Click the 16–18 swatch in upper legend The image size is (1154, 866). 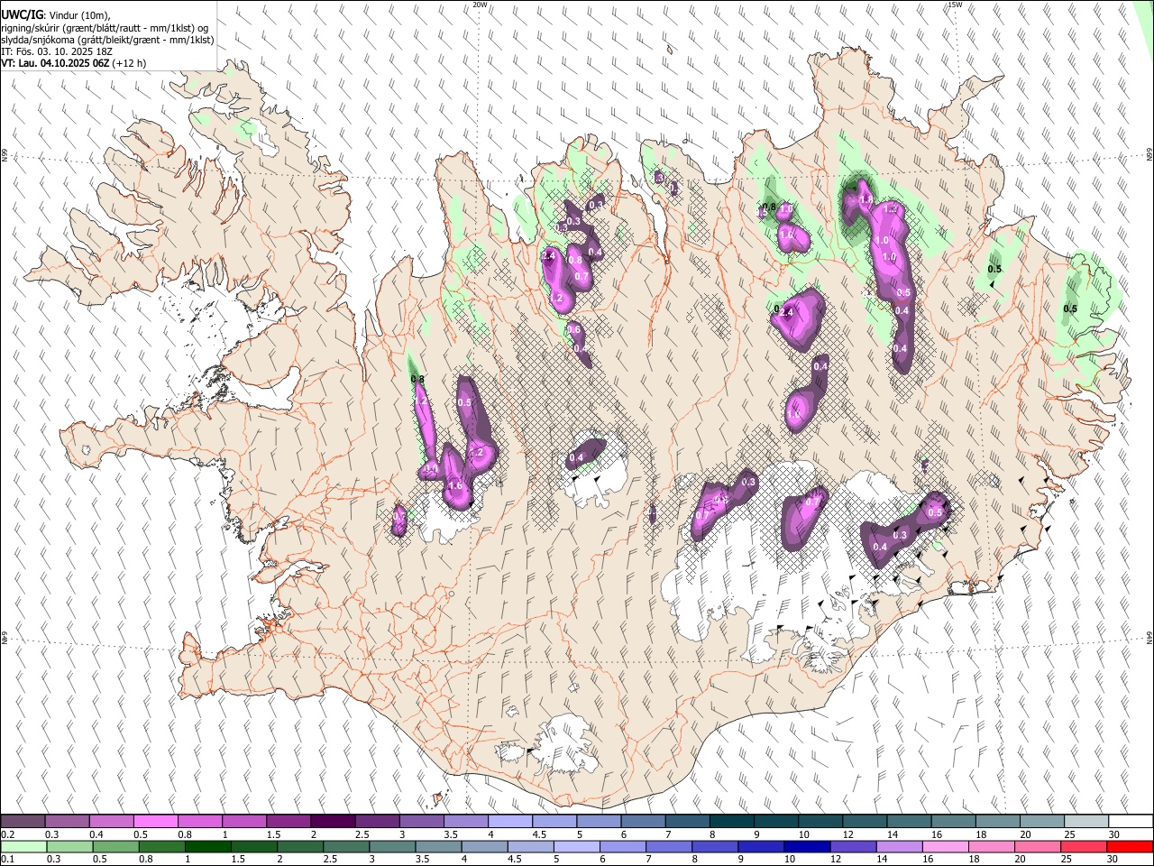tap(952, 821)
